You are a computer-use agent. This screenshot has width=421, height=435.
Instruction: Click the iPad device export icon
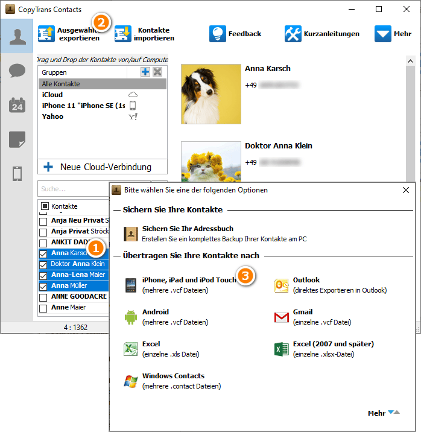(x=131, y=285)
